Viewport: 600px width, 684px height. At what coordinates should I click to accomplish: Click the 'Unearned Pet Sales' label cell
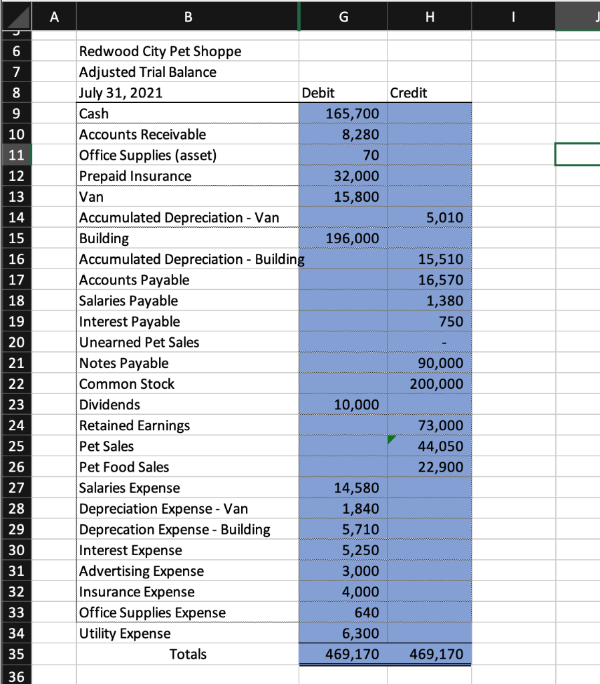click(188, 342)
